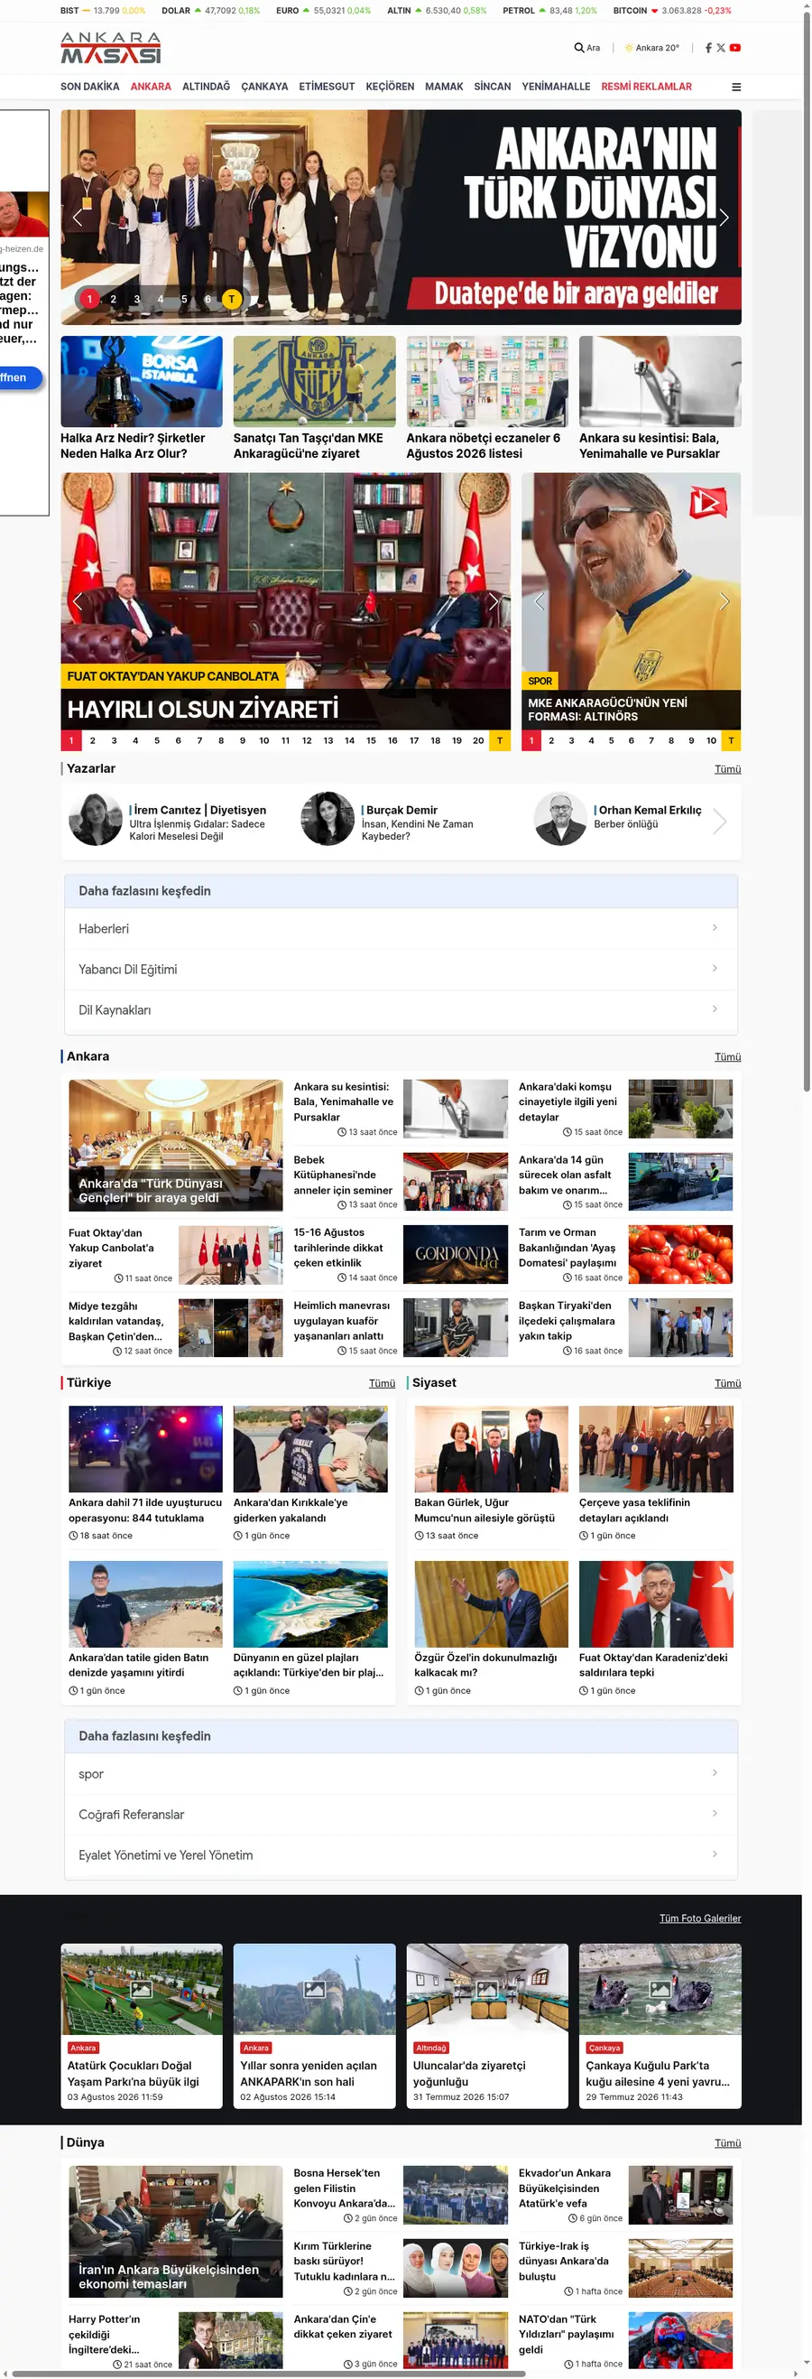Expand the Yabancı Dil Eğitimi row
Viewport: 812px width, 2379px height.
click(401, 969)
